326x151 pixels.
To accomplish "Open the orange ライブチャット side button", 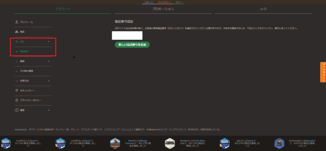I will tap(323, 72).
